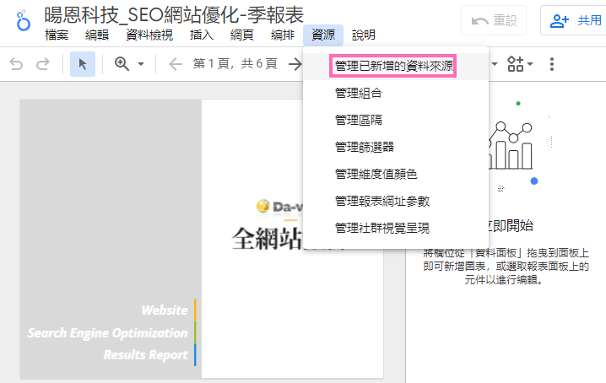
Task: Select 管理區隔 from the menu
Action: pos(358,120)
